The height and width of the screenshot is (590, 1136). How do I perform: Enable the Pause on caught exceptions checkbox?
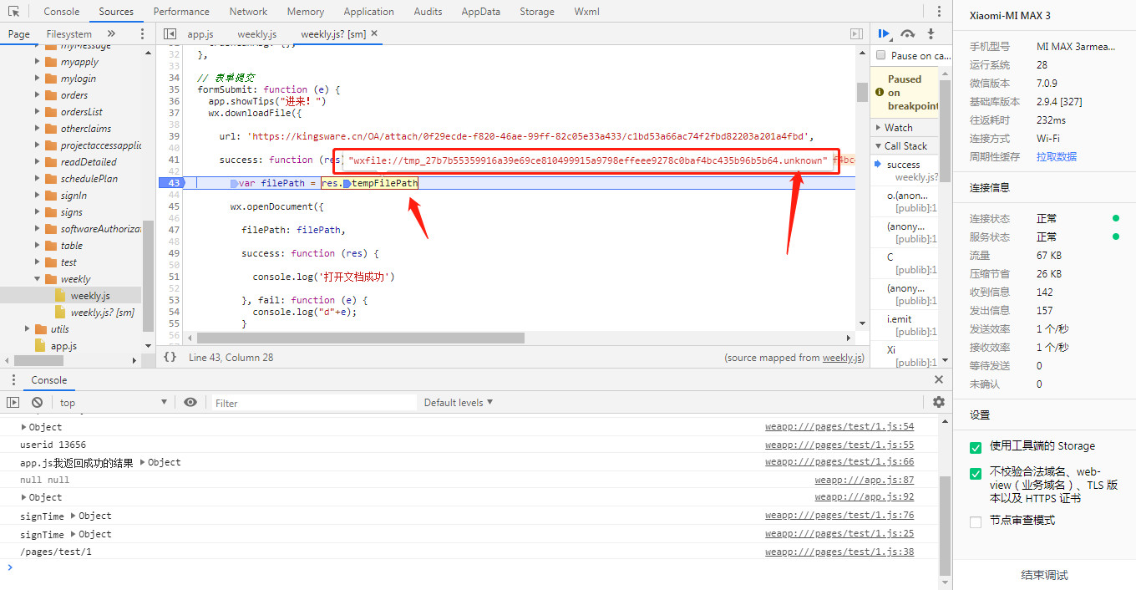(x=880, y=55)
